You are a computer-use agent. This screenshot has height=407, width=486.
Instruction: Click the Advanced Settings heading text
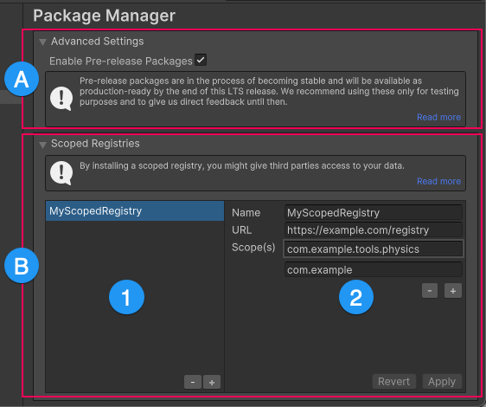tap(98, 42)
